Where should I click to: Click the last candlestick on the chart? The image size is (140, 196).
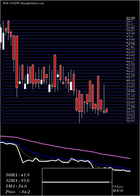point(107,111)
